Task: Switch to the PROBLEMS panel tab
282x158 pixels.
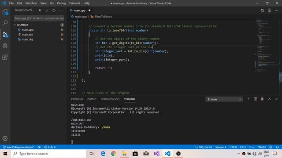Action: (77, 99)
